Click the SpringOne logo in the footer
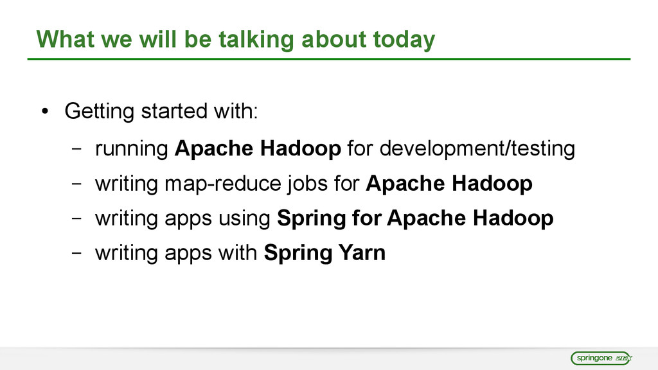Image resolution: width=658 pixels, height=370 pixels. tap(594, 358)
